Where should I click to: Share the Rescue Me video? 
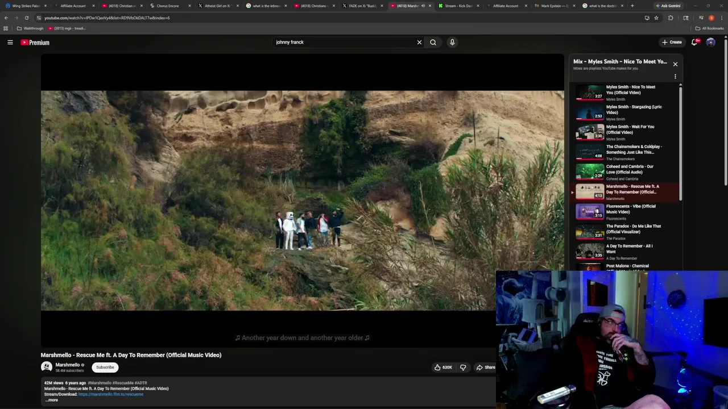485,368
